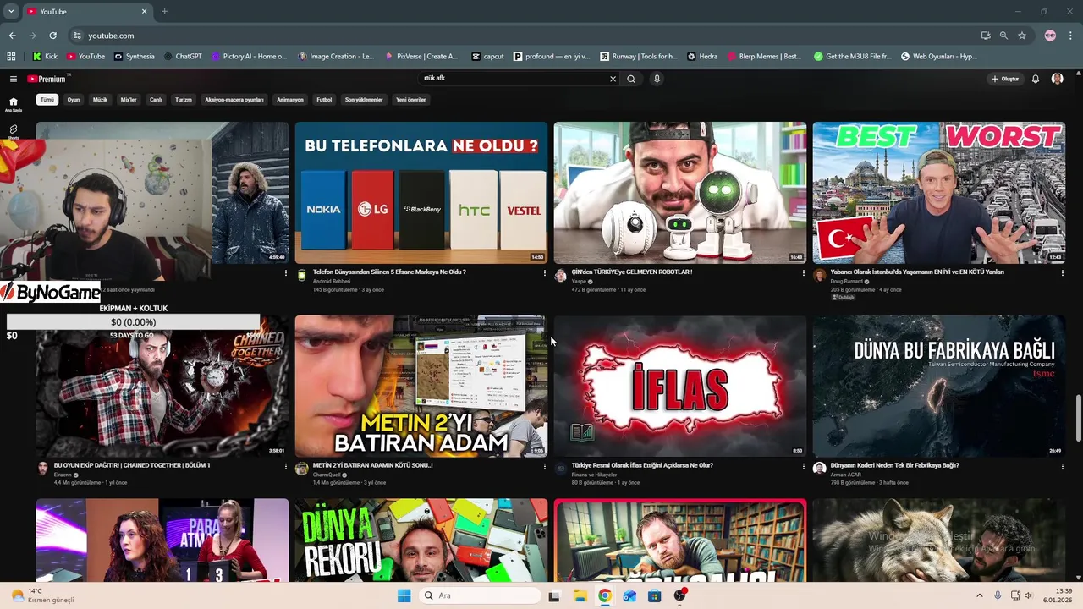Open the Hedra bookmark
Screen dimensions: 1083x609
702,57
